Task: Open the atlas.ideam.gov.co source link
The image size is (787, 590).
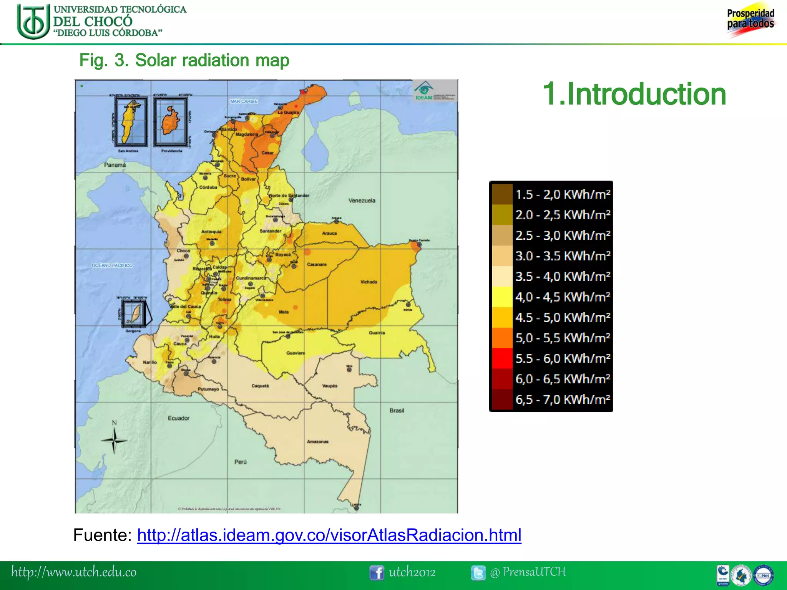Action: coord(329,535)
